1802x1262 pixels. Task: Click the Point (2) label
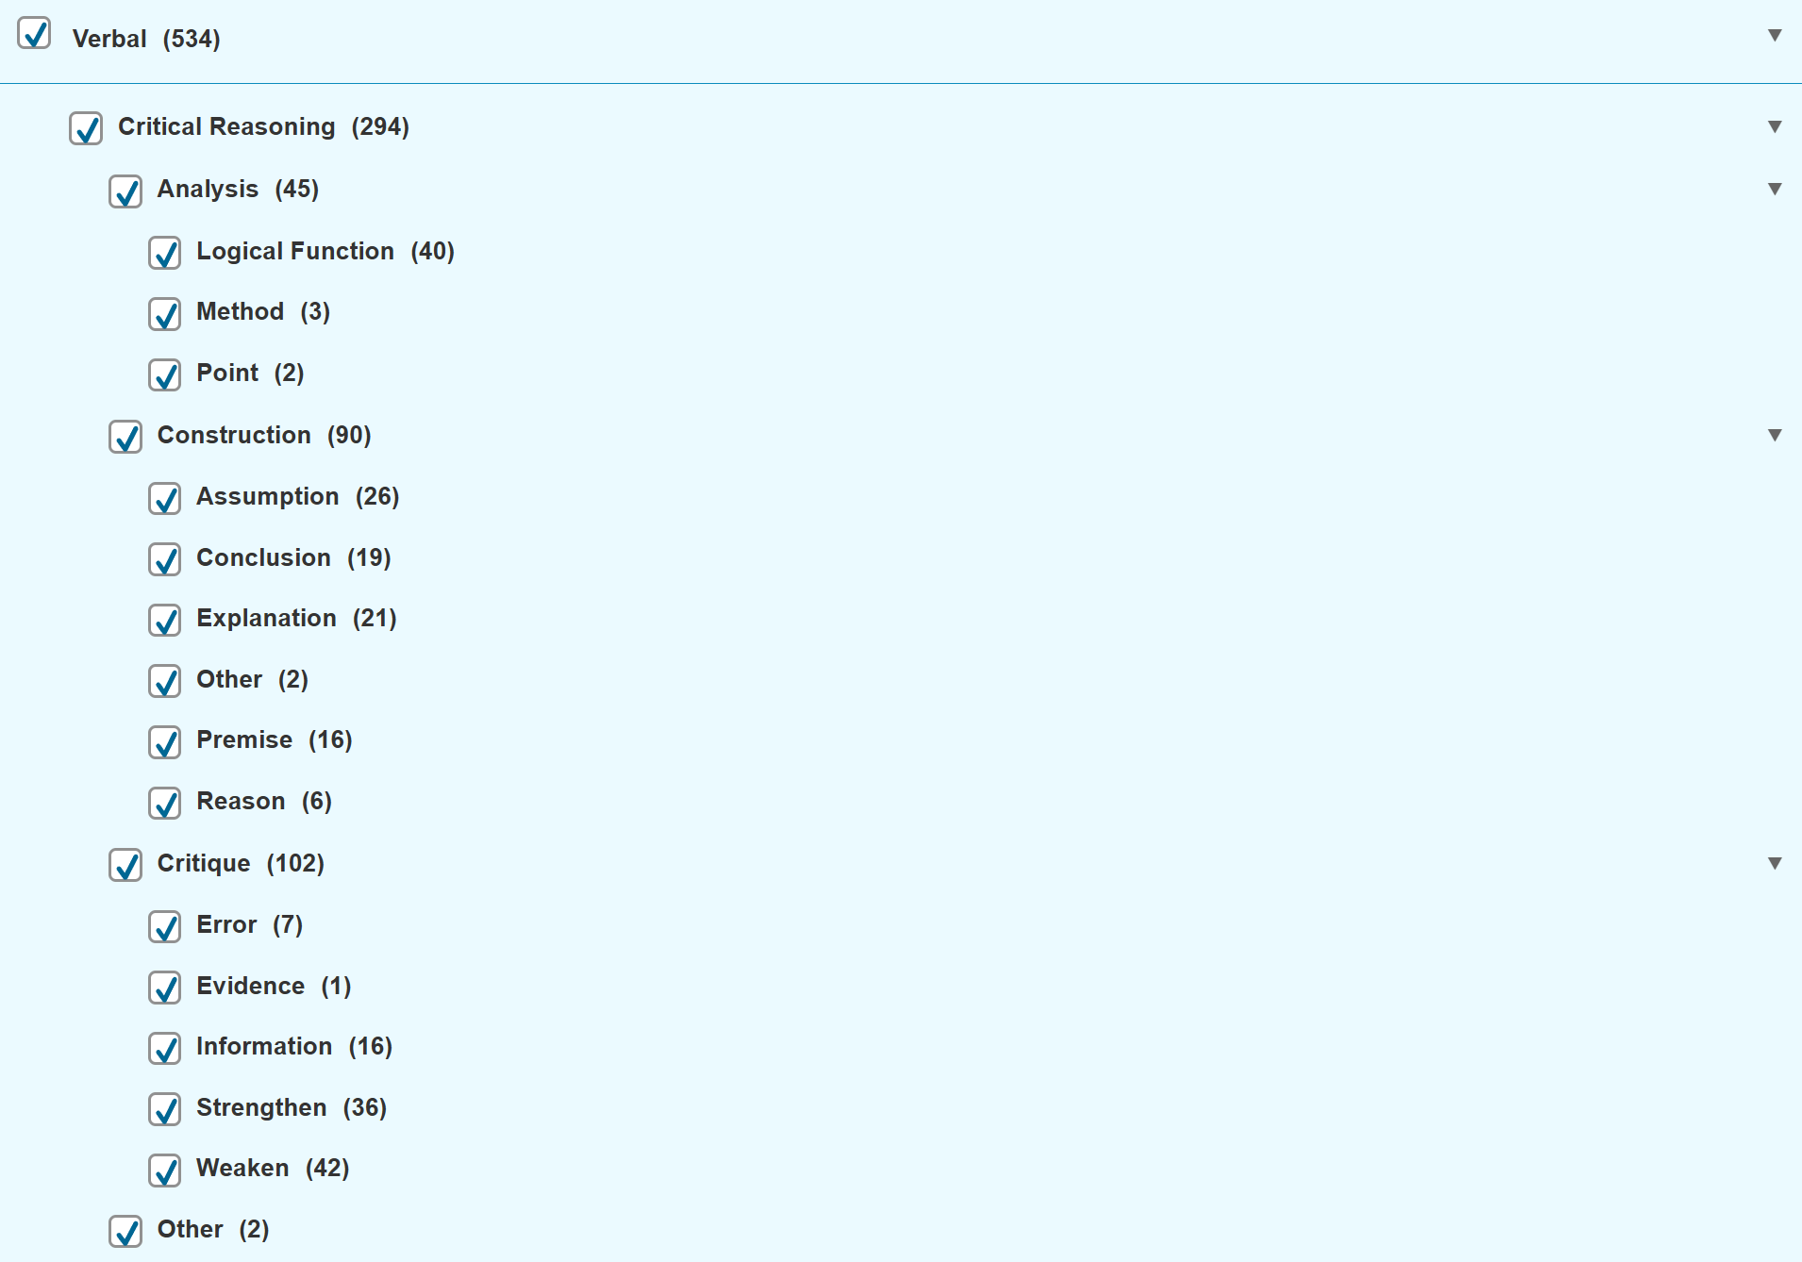(250, 373)
